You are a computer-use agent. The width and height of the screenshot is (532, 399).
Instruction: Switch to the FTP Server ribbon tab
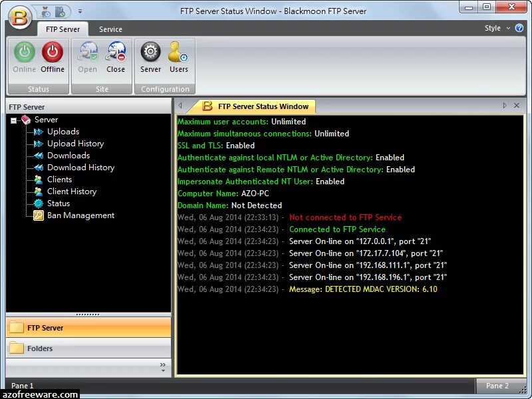(x=63, y=29)
